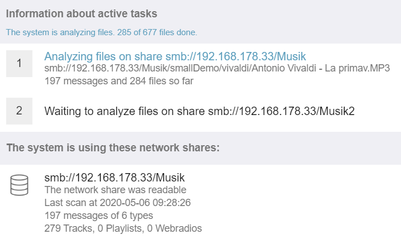Screen dimensions: 401x239
Task: Click the Vivaldi La primav.MP3 file path
Action: coord(217,69)
